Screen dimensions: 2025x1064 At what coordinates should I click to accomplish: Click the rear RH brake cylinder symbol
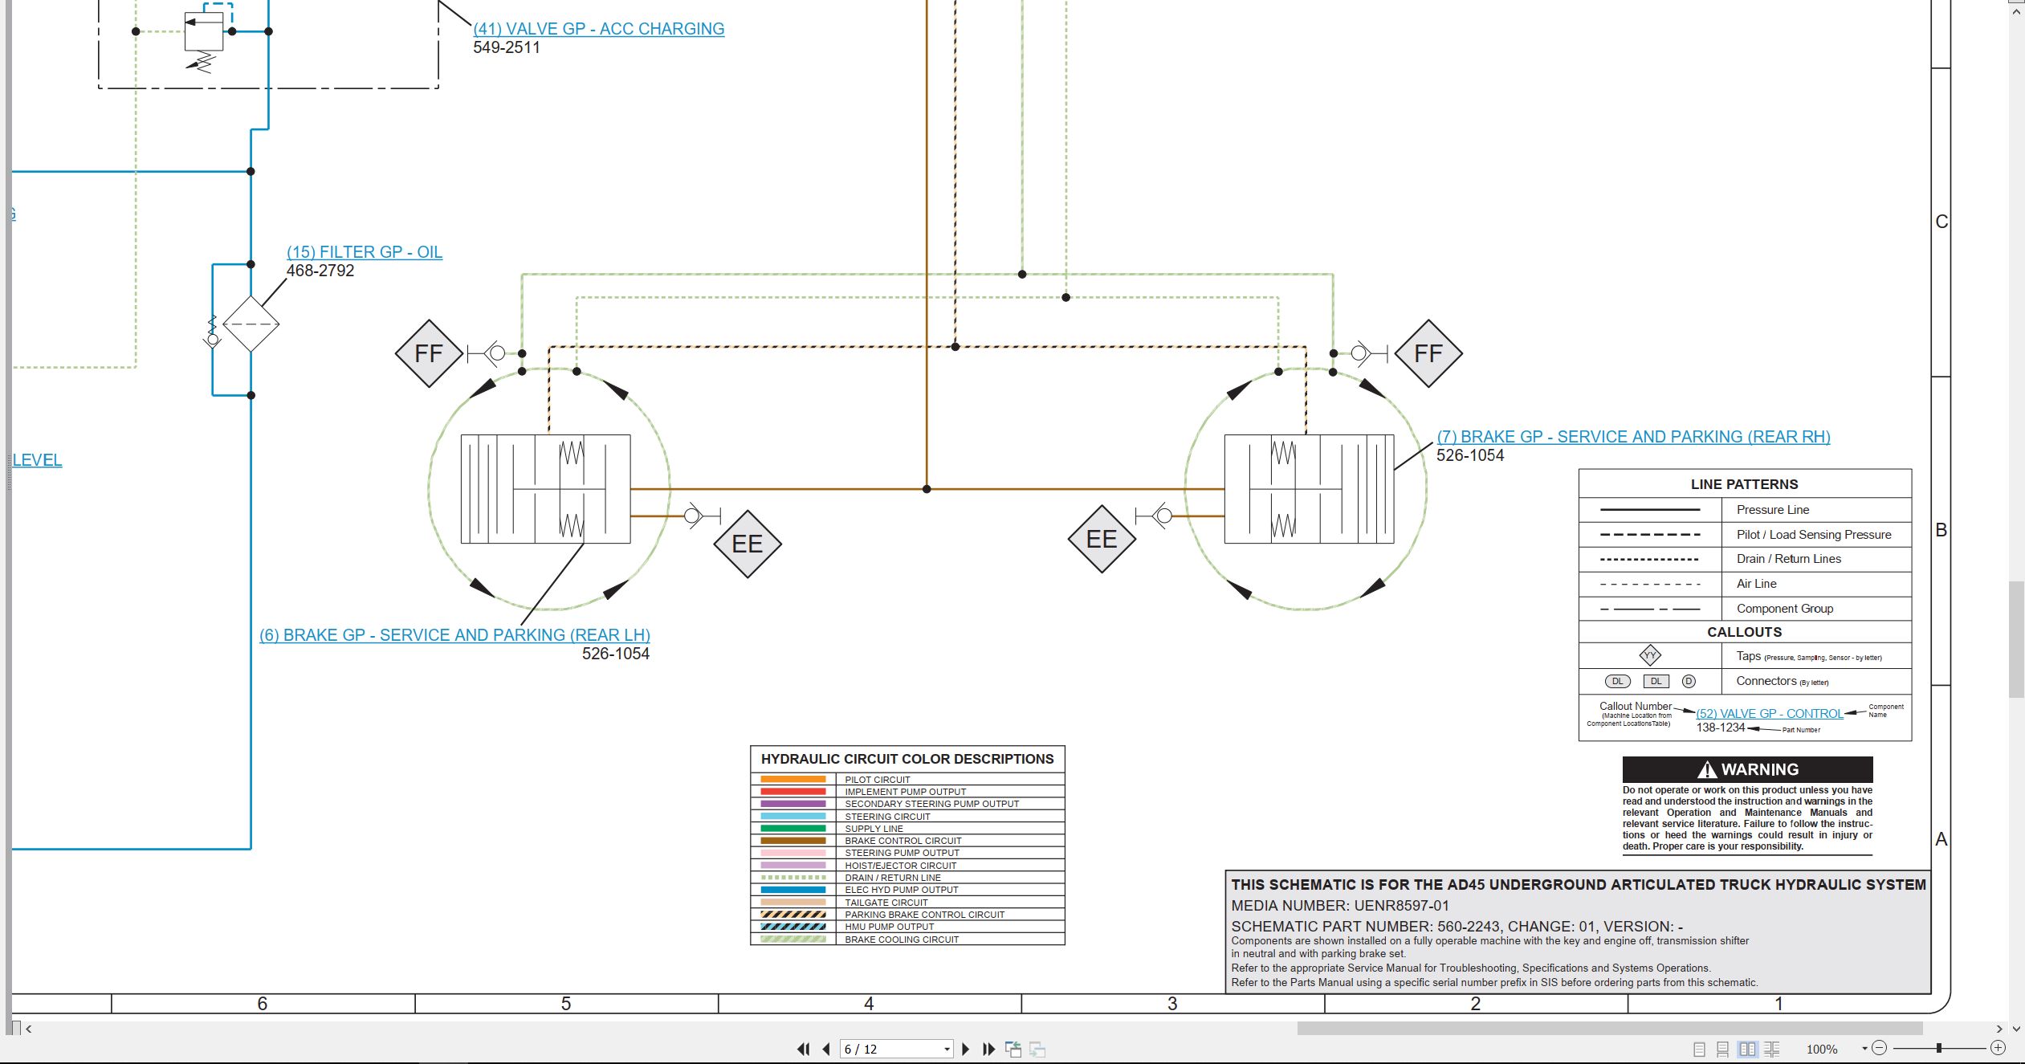point(1309,489)
